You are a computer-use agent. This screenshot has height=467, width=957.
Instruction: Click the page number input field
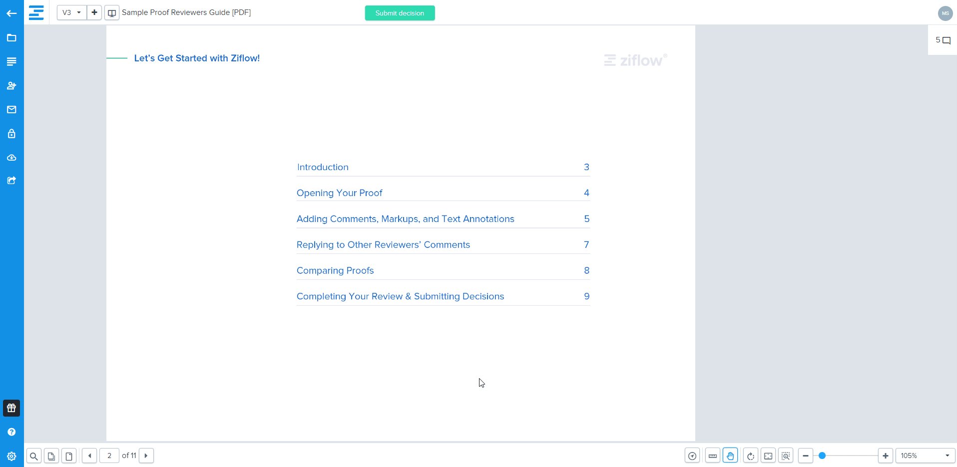[109, 456]
